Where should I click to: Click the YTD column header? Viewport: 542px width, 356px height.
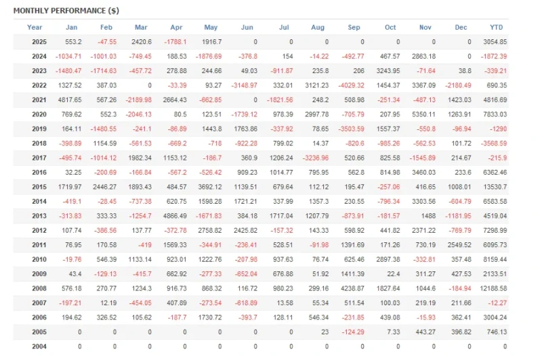pos(497,27)
